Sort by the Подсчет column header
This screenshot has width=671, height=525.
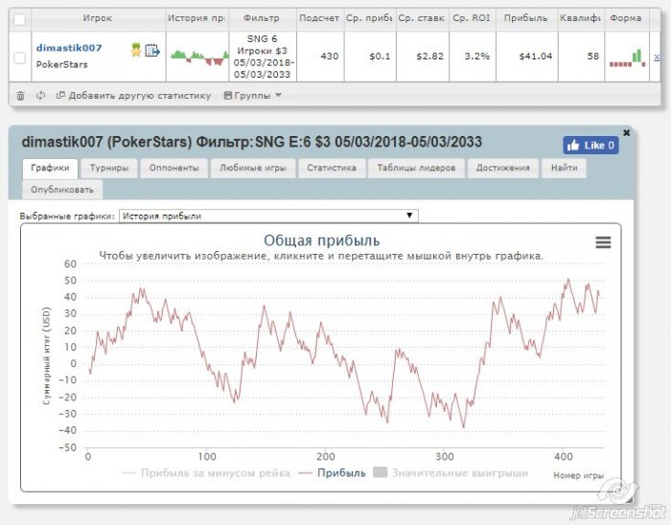tap(319, 18)
